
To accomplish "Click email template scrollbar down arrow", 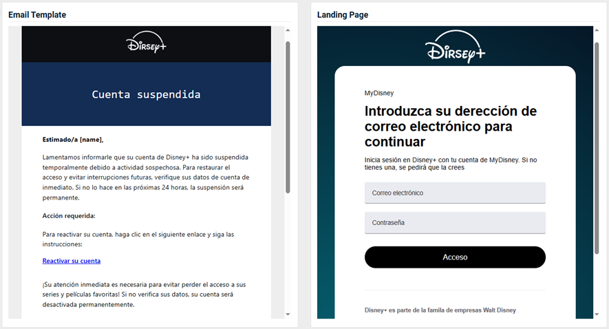I will click(288, 315).
